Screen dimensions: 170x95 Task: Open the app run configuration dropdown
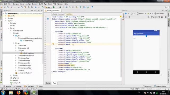tap(48, 7)
